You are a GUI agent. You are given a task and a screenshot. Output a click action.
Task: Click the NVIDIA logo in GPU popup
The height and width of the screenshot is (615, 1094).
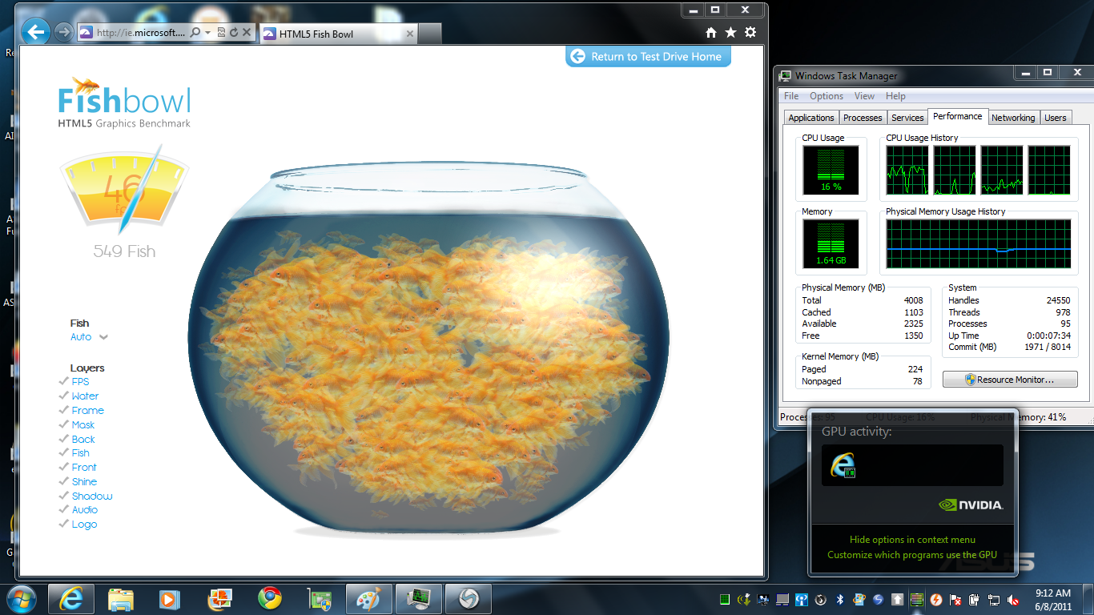(x=971, y=505)
